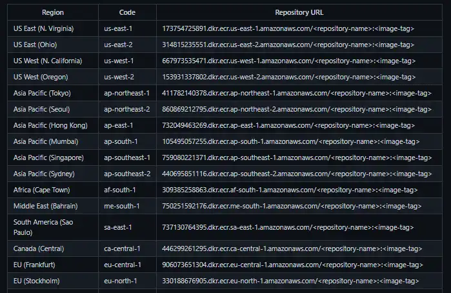Click the Region column header
This screenshot has width=451, height=293.
53,12
